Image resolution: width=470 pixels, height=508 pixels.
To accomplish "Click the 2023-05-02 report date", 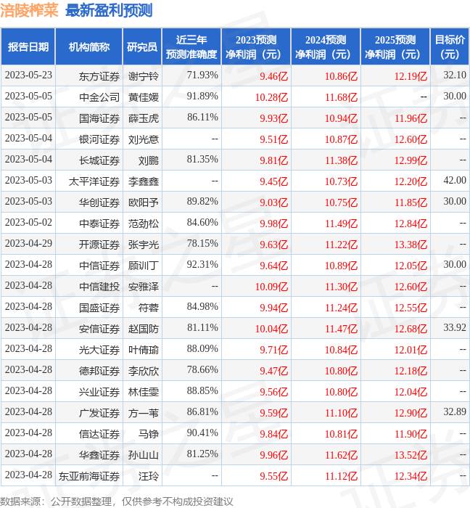I will (x=28, y=222).
